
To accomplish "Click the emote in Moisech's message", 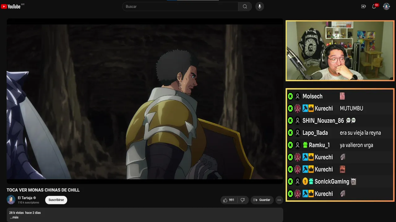I will (342, 96).
